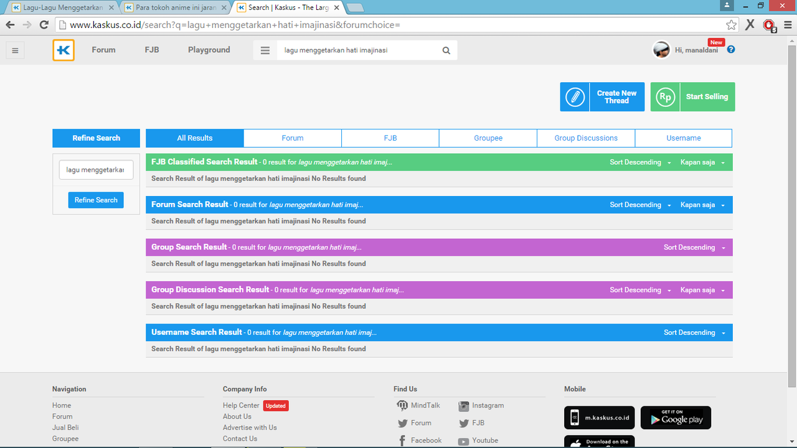The height and width of the screenshot is (448, 797).
Task: Open search category menu icon in search bar
Action: pyautogui.click(x=265, y=50)
